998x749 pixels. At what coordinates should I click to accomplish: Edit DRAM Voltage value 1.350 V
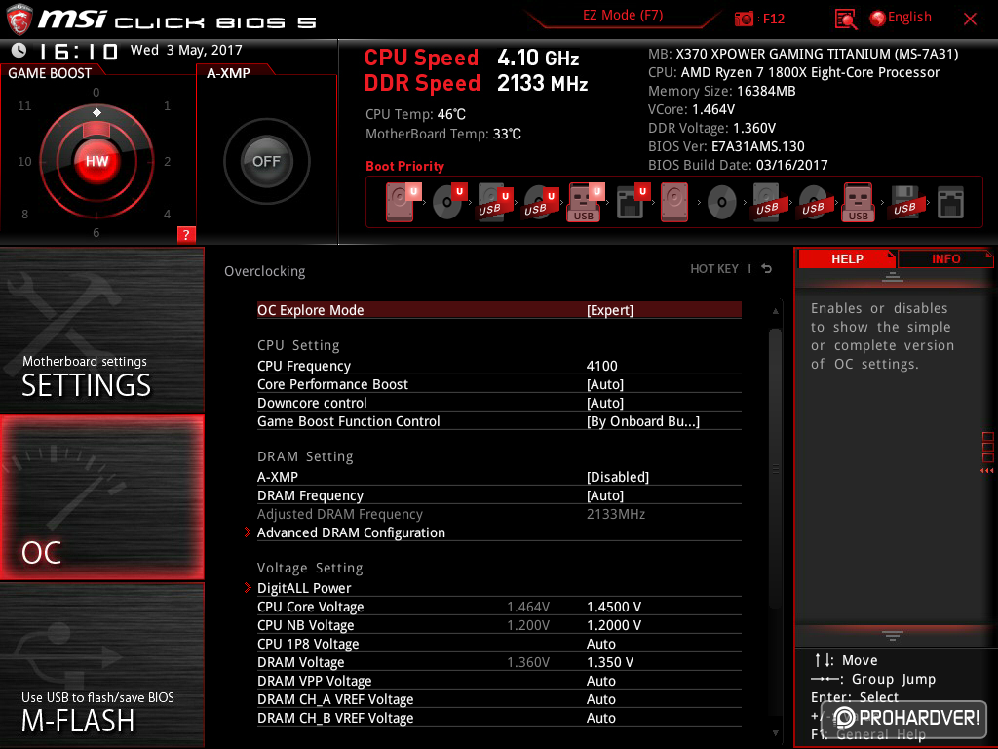[610, 662]
